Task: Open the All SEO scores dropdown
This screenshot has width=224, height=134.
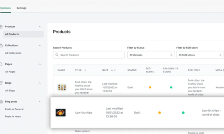Action: (200, 55)
